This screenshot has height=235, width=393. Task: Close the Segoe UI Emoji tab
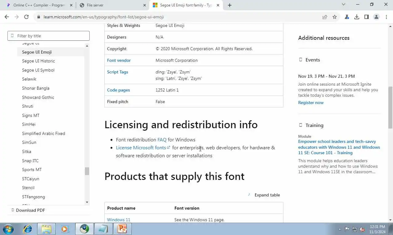coord(218,5)
